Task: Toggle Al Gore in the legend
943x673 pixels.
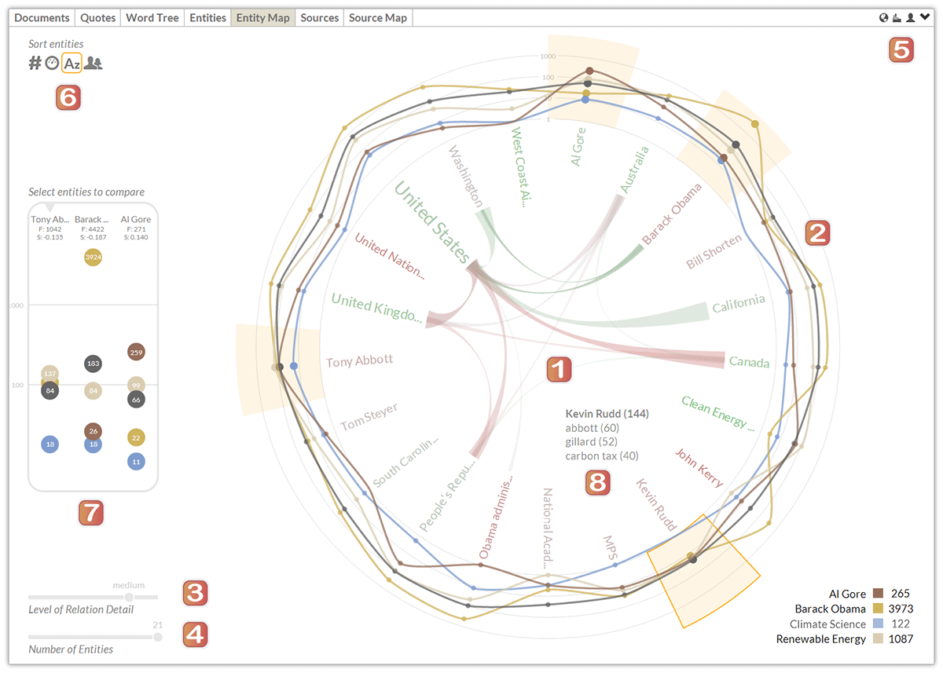Action: pos(847,594)
